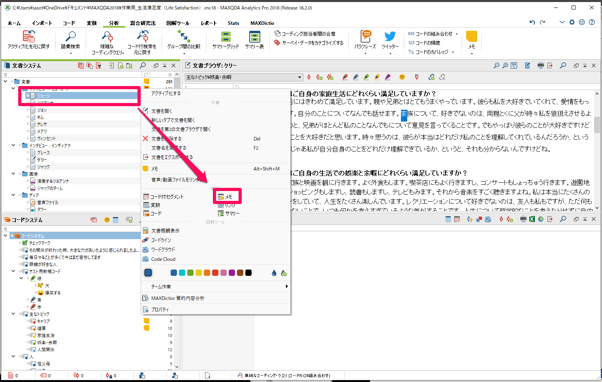Viewport: 602px width, 382px height.
Task: Click the lexical search (語彙検索) magnifier icon
Action: click(x=71, y=36)
